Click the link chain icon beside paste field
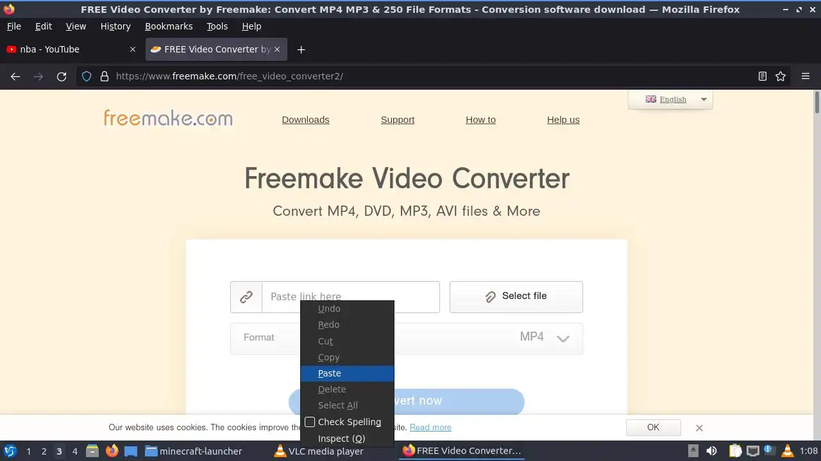 pos(246,297)
